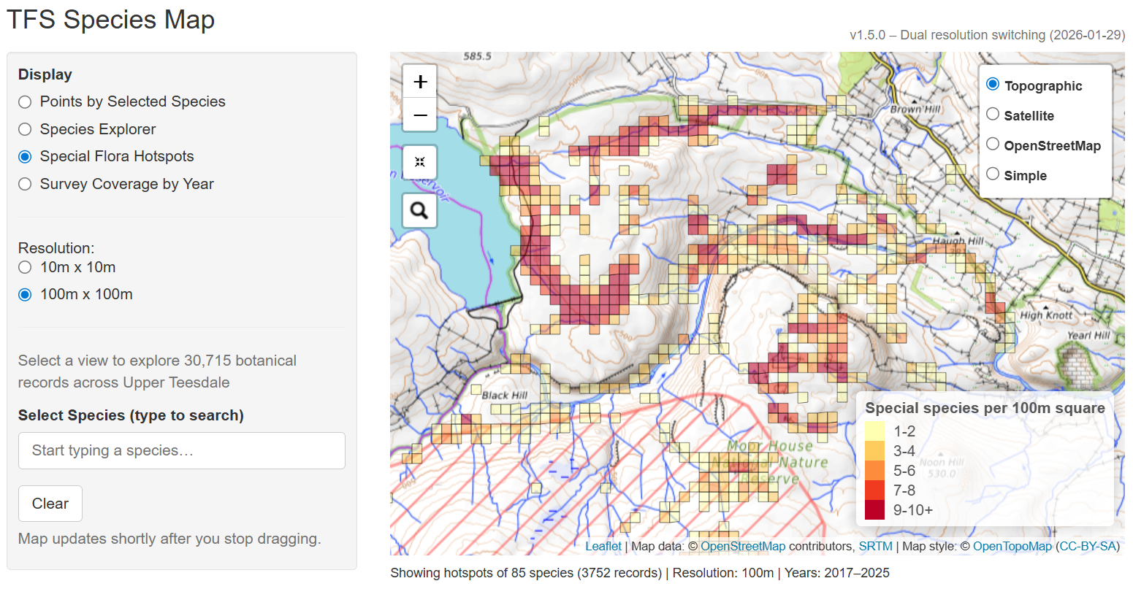
Task: Select 'Points by Selected Species' display mode
Action: pyautogui.click(x=24, y=101)
